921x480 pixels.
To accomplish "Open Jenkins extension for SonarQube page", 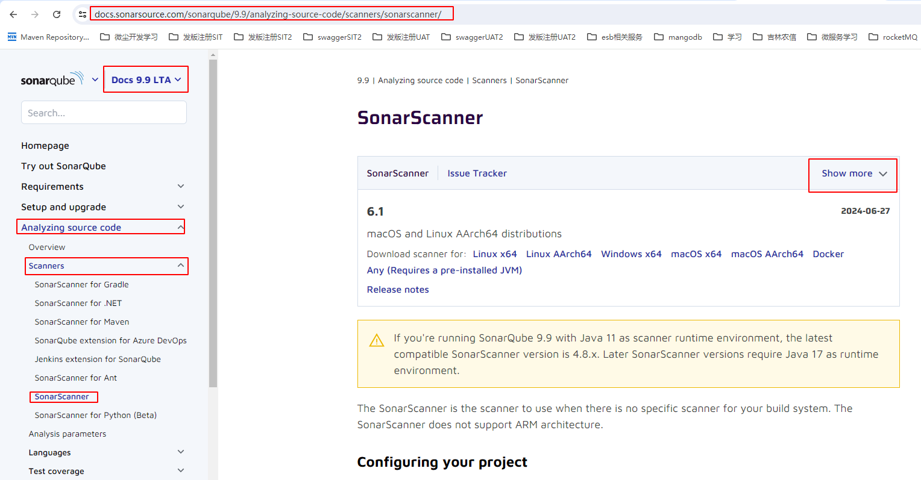I will click(98, 359).
